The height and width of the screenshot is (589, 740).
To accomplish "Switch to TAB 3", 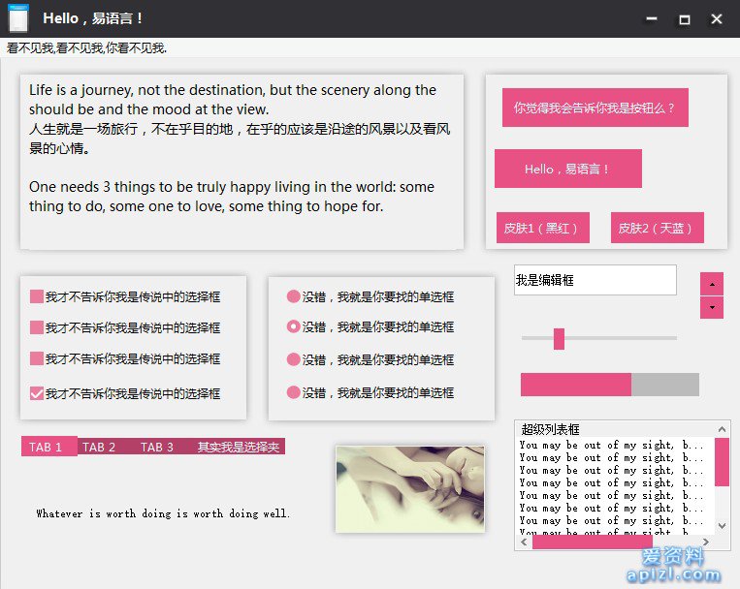I will tap(157, 447).
